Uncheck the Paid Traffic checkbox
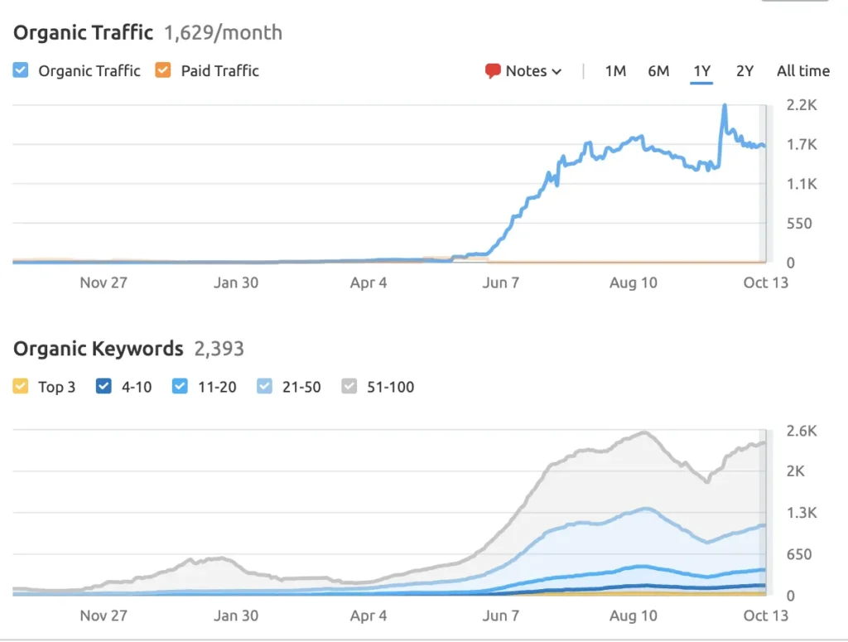 tap(164, 71)
